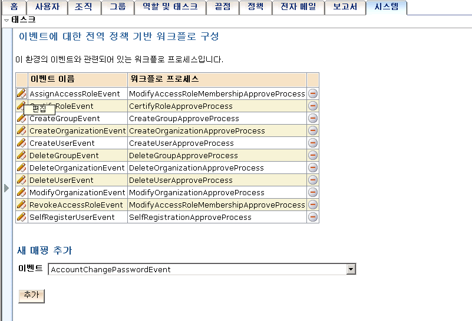This screenshot has width=472, height=321.
Task: Remove the ModifyOrganizationEvent mapping
Action: [x=313, y=192]
